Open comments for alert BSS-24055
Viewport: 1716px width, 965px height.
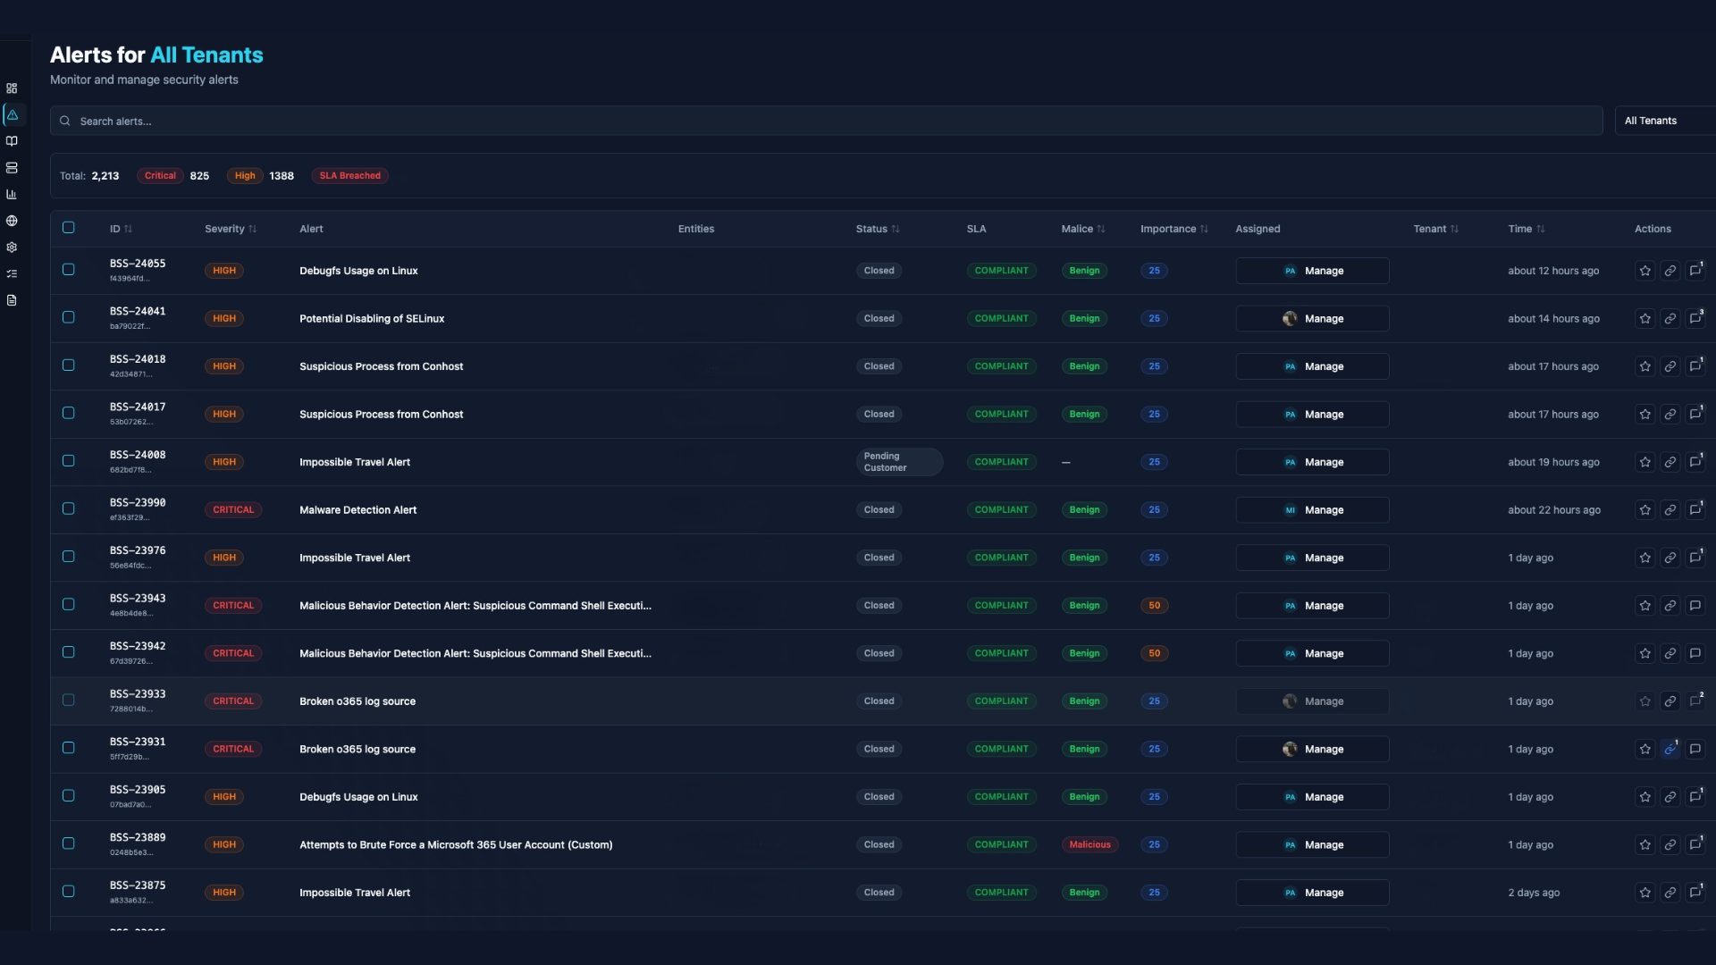tap(1695, 271)
